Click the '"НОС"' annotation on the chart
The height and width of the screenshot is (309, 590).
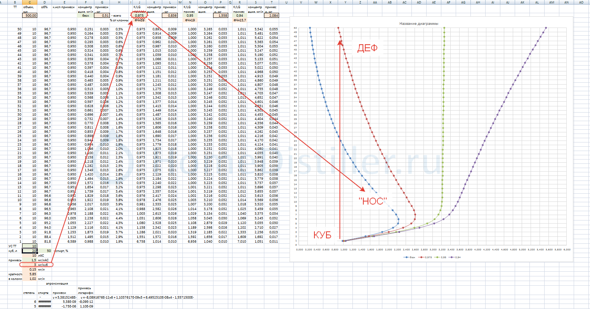373,201
